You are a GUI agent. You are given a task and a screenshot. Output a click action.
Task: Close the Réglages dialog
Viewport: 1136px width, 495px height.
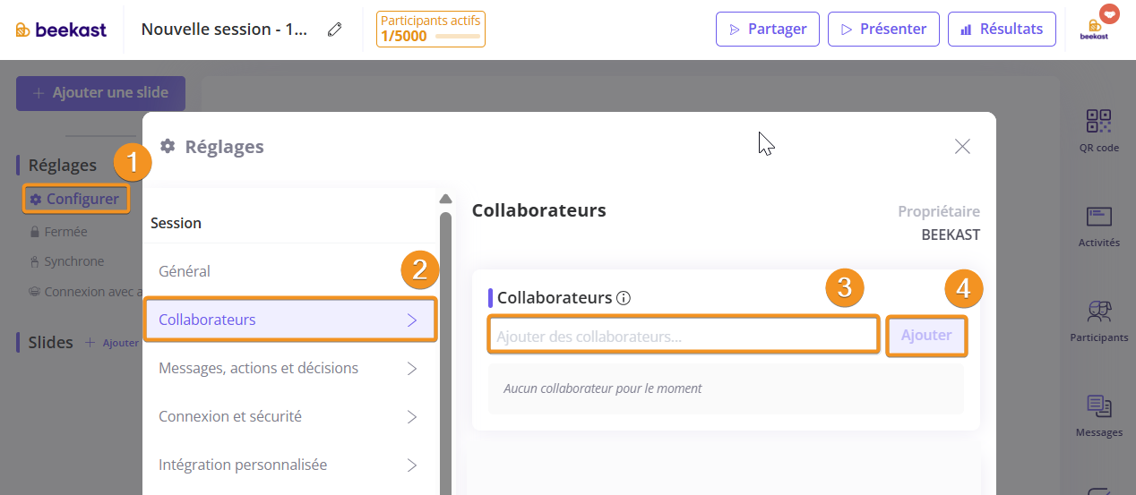pyautogui.click(x=962, y=147)
